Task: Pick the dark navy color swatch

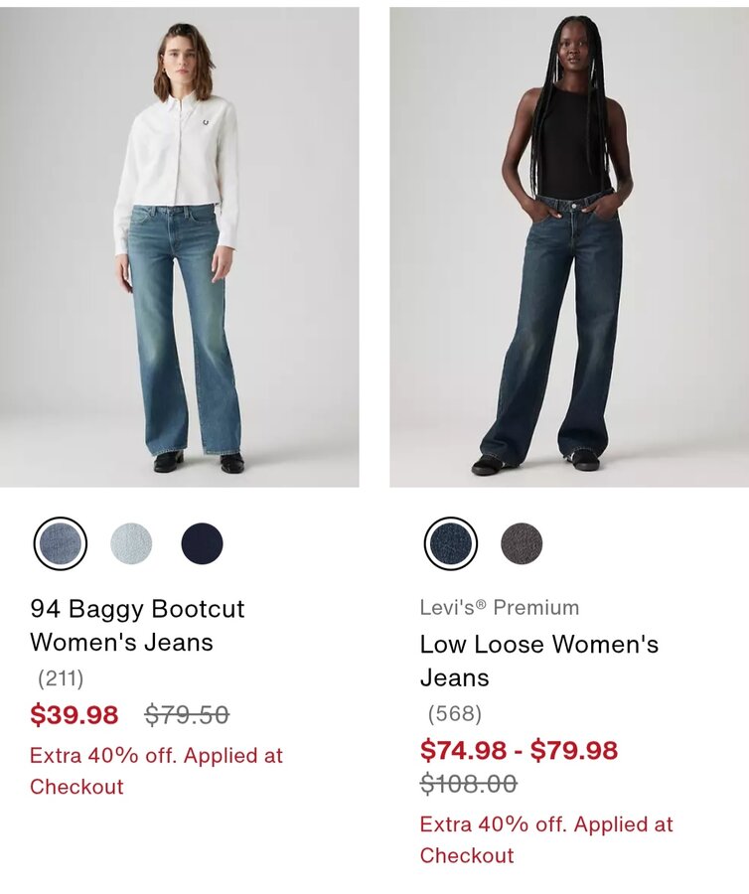Action: (x=202, y=543)
